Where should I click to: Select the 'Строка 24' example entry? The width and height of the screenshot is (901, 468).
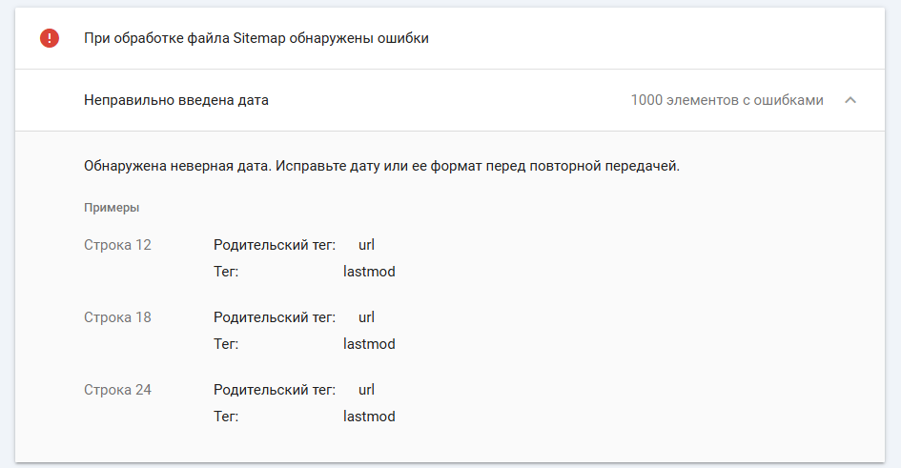pos(117,390)
